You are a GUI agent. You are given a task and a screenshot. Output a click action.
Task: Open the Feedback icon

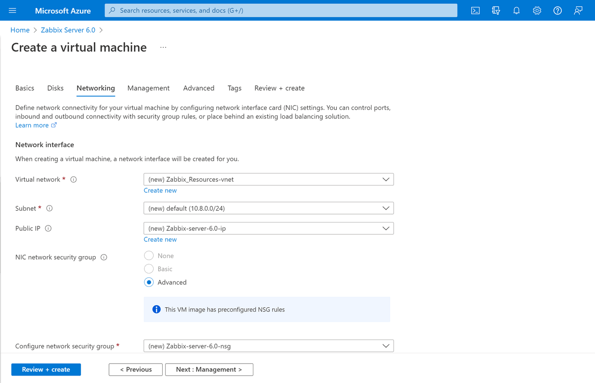click(x=578, y=10)
